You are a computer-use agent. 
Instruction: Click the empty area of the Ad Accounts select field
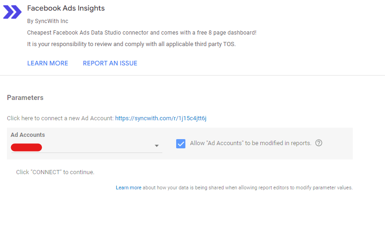tap(97, 147)
